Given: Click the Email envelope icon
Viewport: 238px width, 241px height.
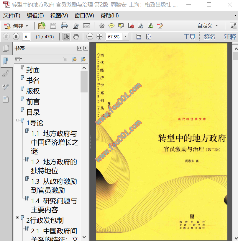Looking at the screenshot, I should click(87, 26).
